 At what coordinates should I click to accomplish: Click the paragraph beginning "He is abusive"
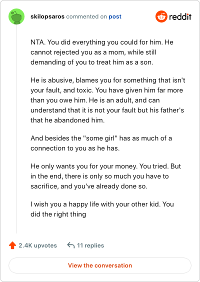107,100
